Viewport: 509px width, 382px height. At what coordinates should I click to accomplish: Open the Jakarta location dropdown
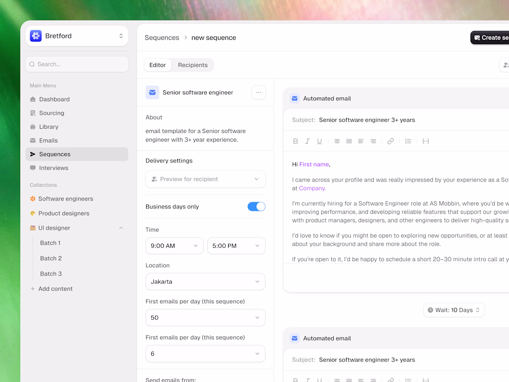(205, 282)
